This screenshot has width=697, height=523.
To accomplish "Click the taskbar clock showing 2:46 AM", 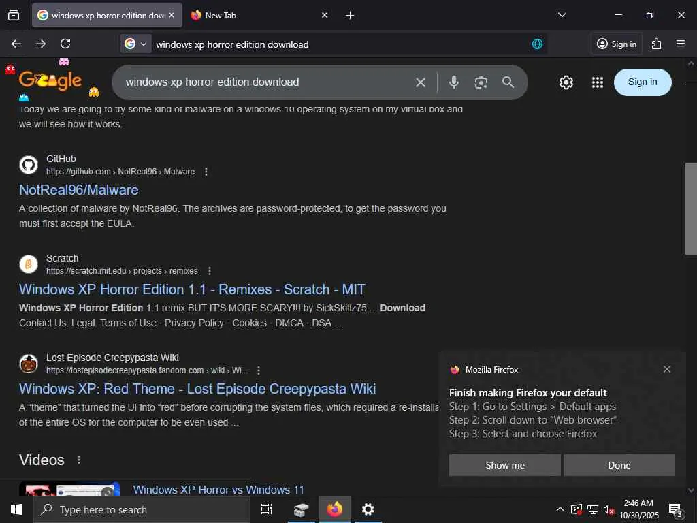I will coord(638,509).
